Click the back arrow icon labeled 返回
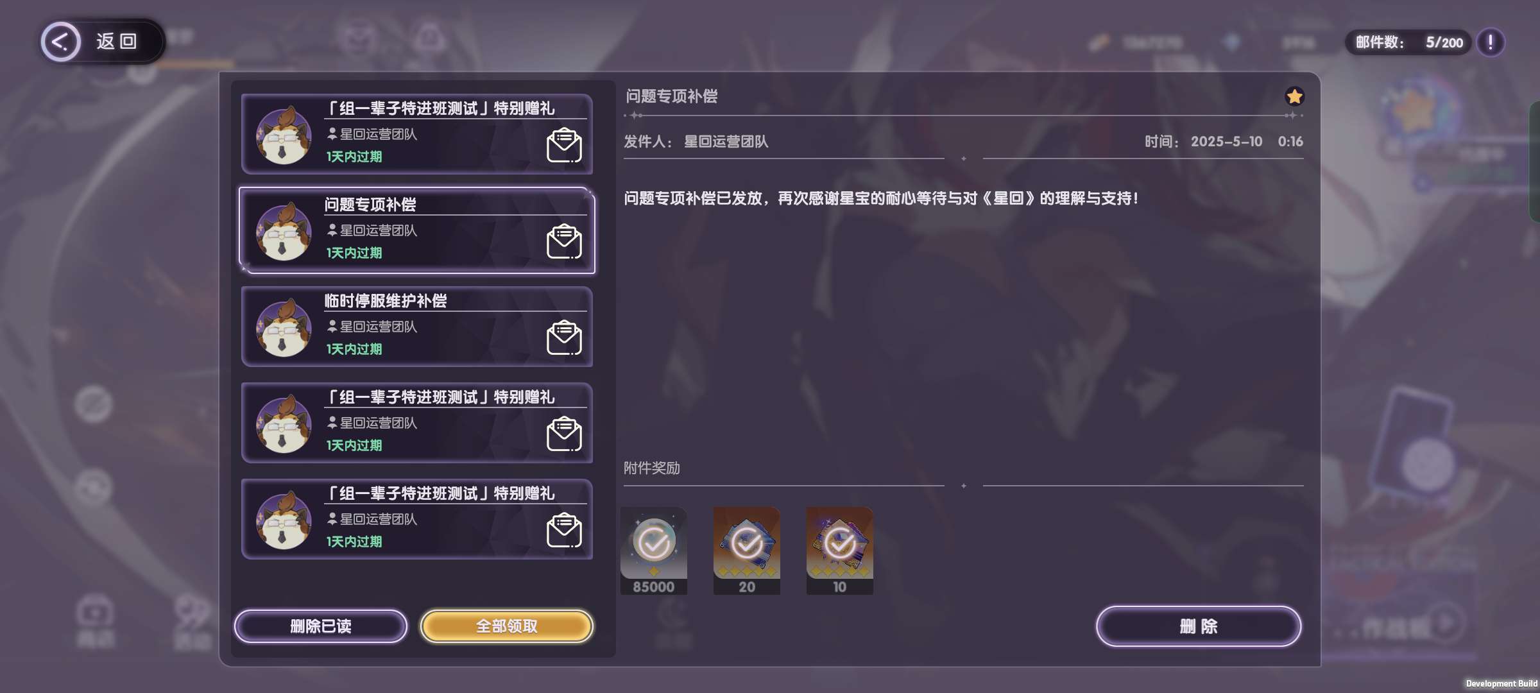 tap(61, 42)
